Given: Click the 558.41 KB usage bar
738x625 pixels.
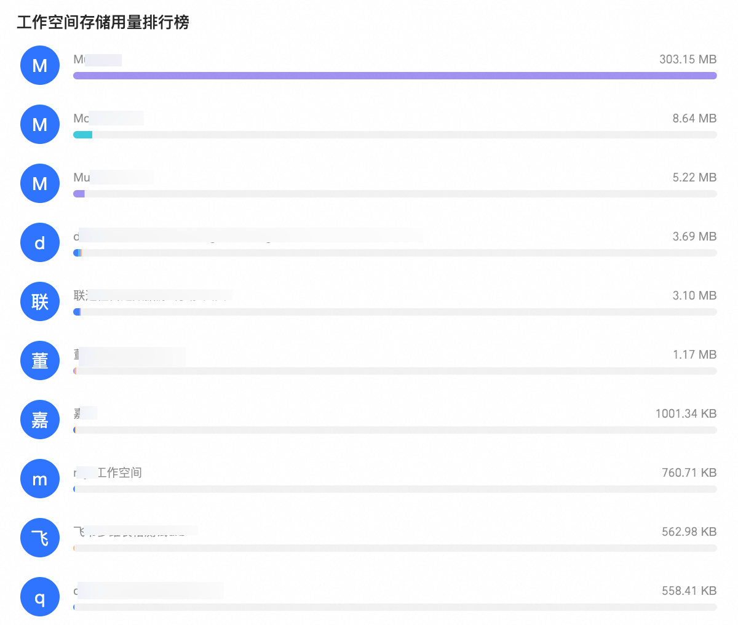Looking at the screenshot, I should pos(395,607).
